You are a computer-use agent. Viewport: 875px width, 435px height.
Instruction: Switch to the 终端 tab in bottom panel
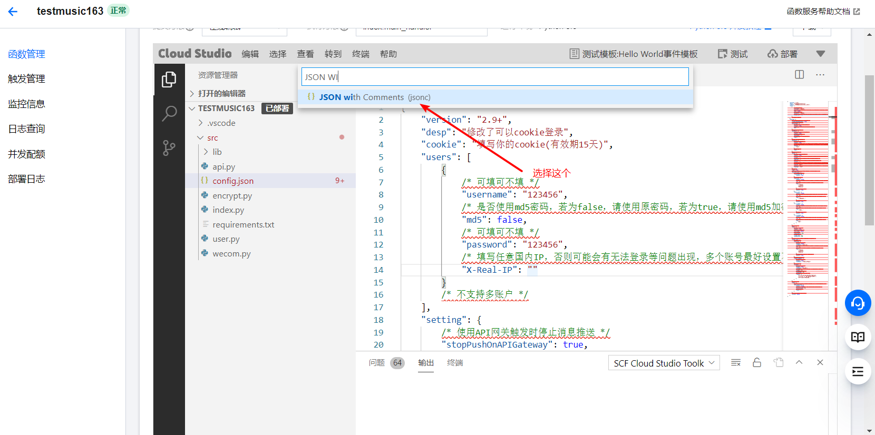pyautogui.click(x=455, y=362)
